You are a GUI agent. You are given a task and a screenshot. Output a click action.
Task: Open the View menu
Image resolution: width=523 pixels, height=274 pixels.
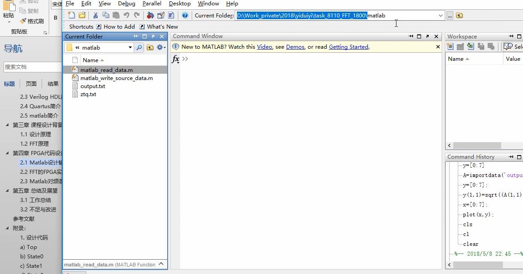point(105,4)
